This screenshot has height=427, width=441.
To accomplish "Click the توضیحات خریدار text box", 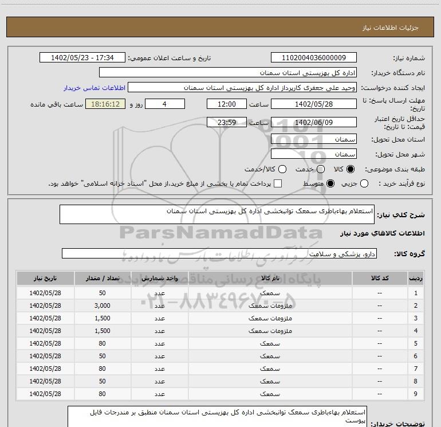I will (x=217, y=417).
